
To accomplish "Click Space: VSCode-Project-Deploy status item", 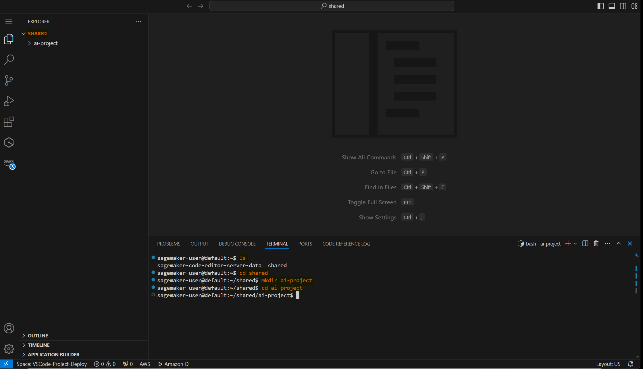I will point(52,364).
